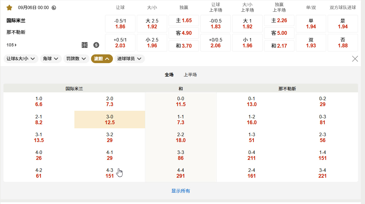Choose away score 1-4 at 151
The height and width of the screenshot is (204, 365).
322,155
